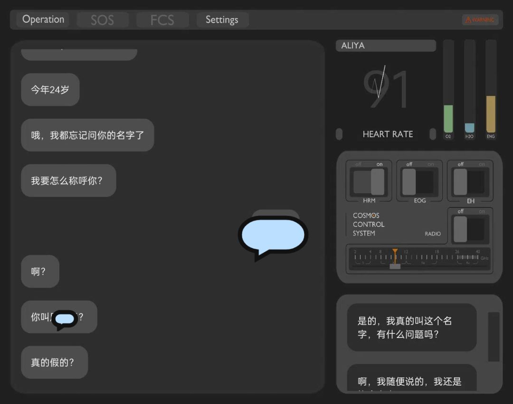
Task: Click the GHz unit label
Action: click(484, 258)
